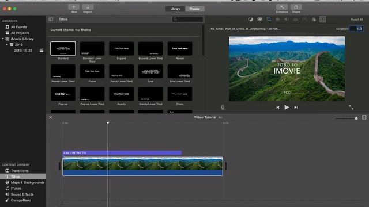Open the speed adjustment icon
Viewport: 369px width, 207px height.
(305, 20)
